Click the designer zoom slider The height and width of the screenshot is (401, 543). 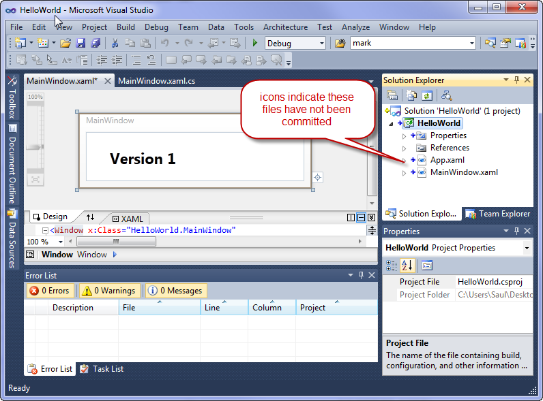pos(35,147)
